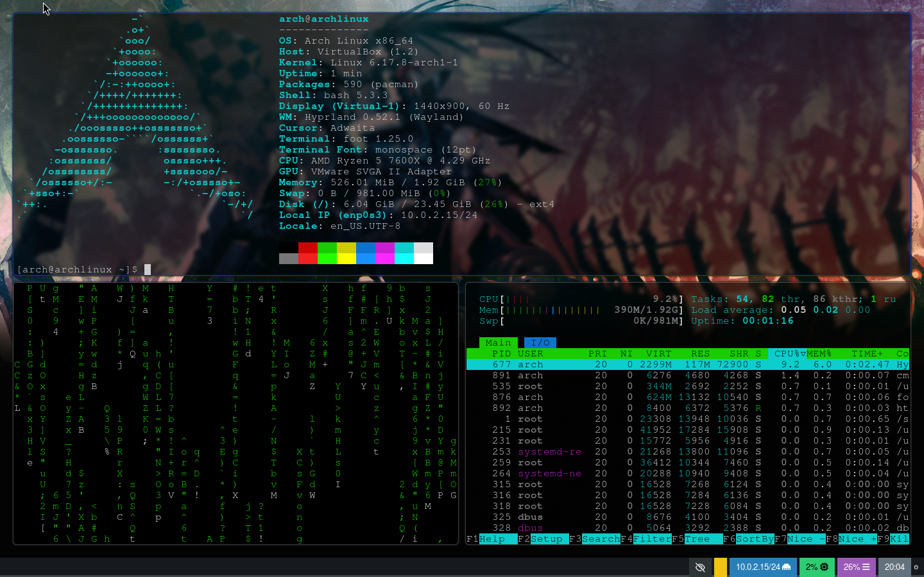Click the Mem usage meter in htop
924x577 pixels.
pos(582,310)
